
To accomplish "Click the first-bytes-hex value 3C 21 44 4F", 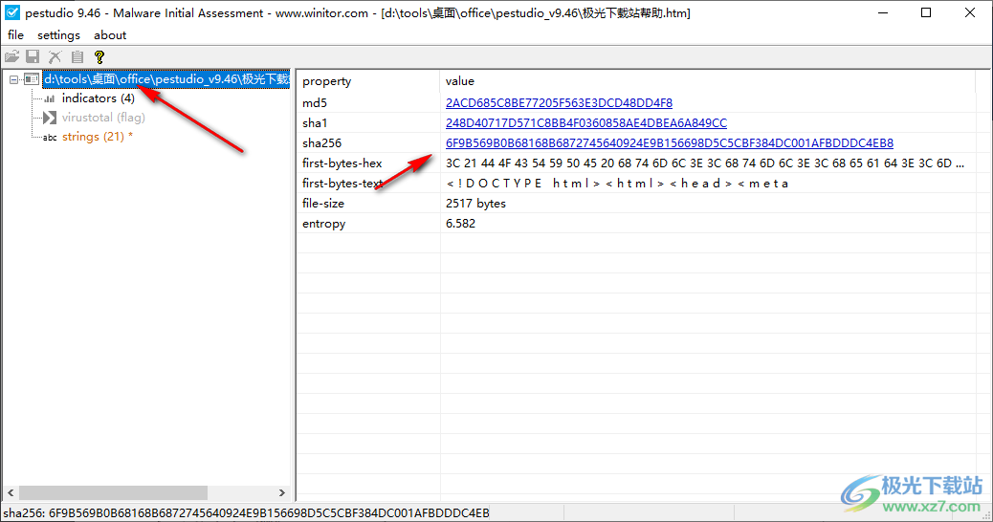I will pyautogui.click(x=705, y=163).
